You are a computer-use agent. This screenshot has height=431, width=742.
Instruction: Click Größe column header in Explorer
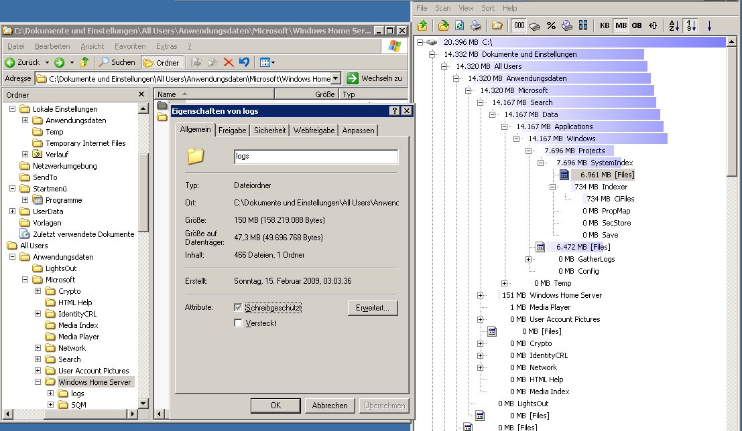click(306, 94)
